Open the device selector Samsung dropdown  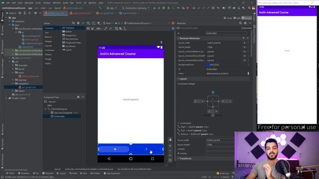tap(136, 8)
